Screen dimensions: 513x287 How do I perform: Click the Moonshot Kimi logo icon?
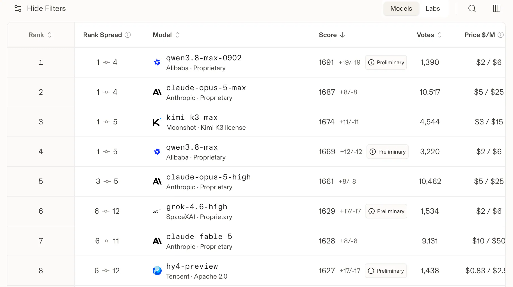(157, 122)
